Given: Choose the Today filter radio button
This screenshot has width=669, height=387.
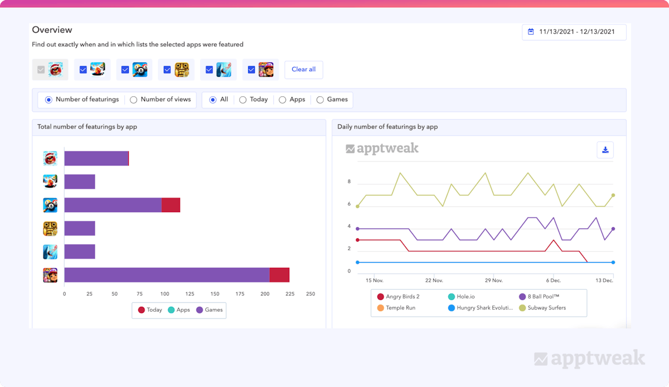Looking at the screenshot, I should pyautogui.click(x=243, y=100).
